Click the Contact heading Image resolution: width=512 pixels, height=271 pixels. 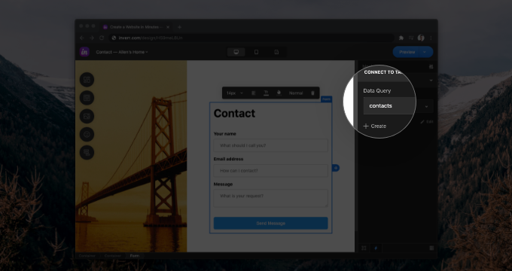coord(234,114)
